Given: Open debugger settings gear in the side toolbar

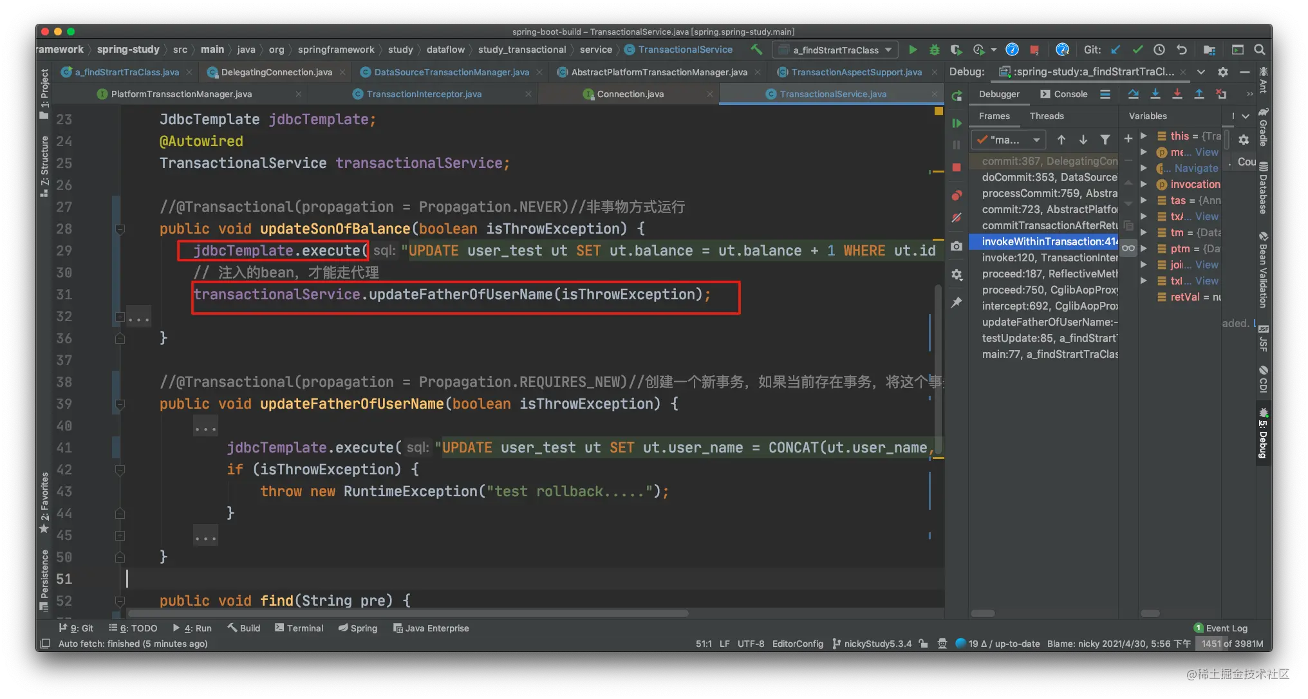Looking at the screenshot, I should pos(957,275).
